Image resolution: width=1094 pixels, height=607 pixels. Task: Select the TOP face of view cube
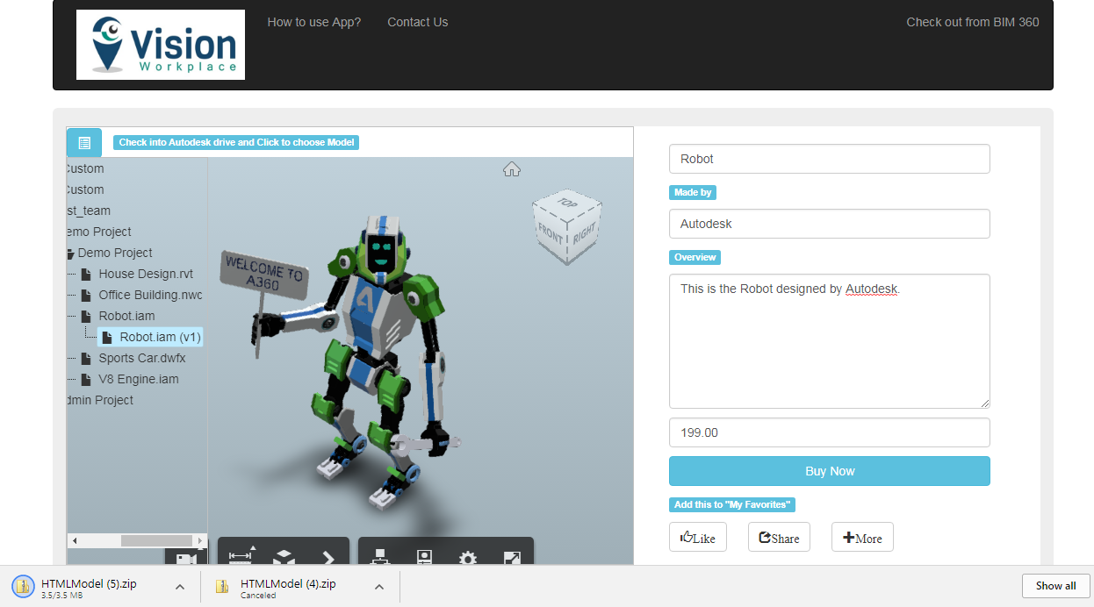pyautogui.click(x=568, y=202)
